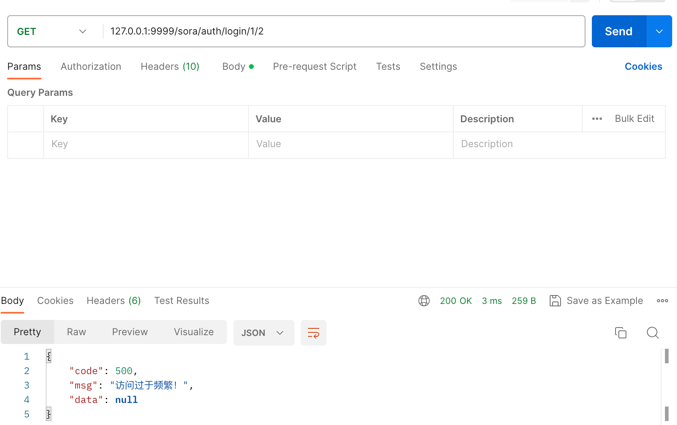Open query params column options ellipsis
This screenshot has width=677, height=425.
597,119
